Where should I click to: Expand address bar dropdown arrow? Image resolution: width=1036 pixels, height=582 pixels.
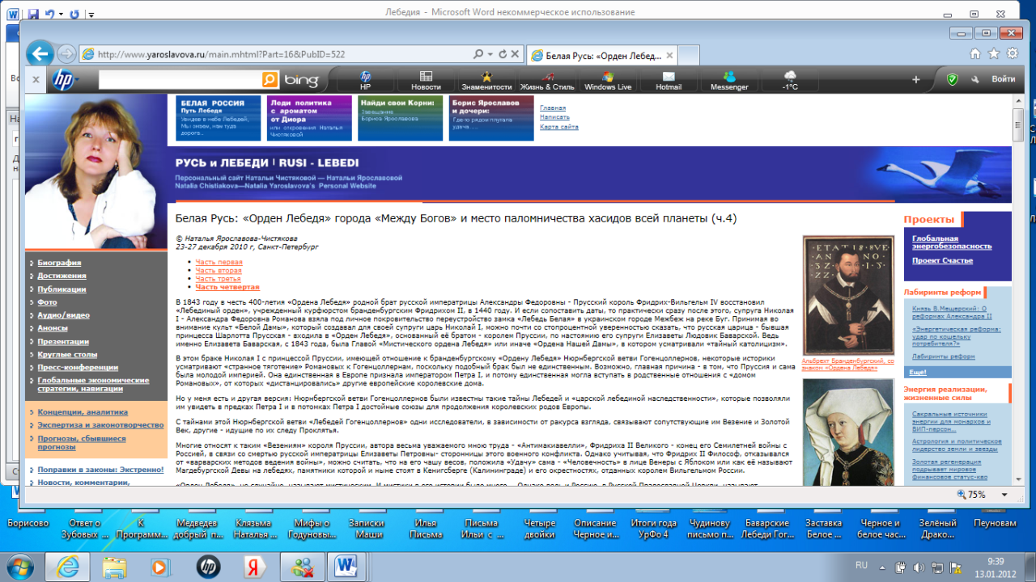coord(490,54)
